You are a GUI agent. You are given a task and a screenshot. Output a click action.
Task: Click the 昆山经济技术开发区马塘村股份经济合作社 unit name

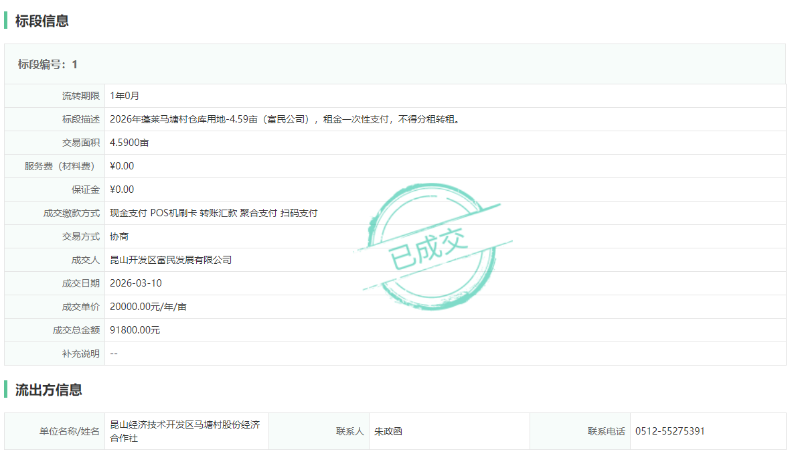click(x=185, y=431)
